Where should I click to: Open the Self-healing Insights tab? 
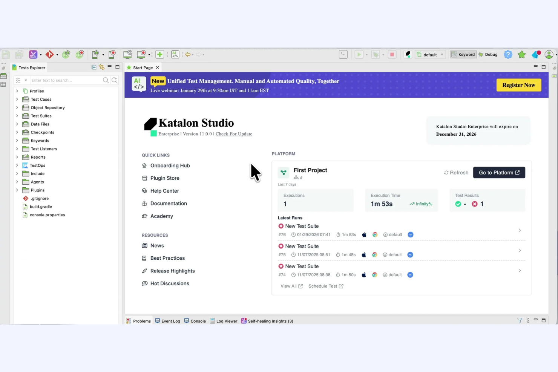tap(270, 321)
